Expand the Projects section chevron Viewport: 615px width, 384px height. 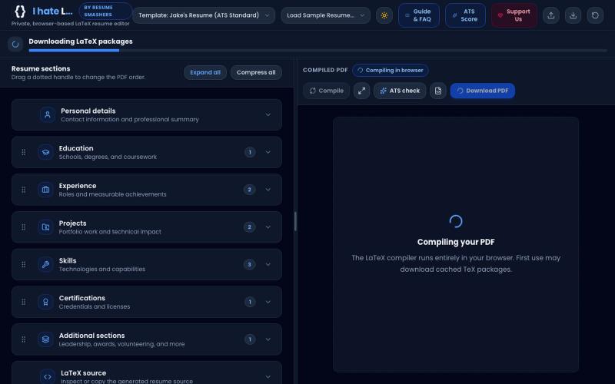268,227
